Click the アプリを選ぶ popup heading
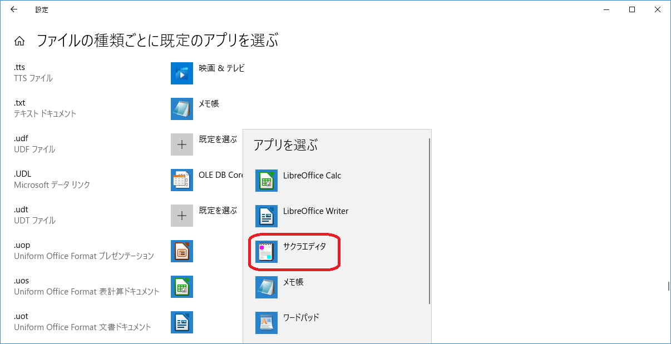Image resolution: width=671 pixels, height=344 pixels. [285, 146]
